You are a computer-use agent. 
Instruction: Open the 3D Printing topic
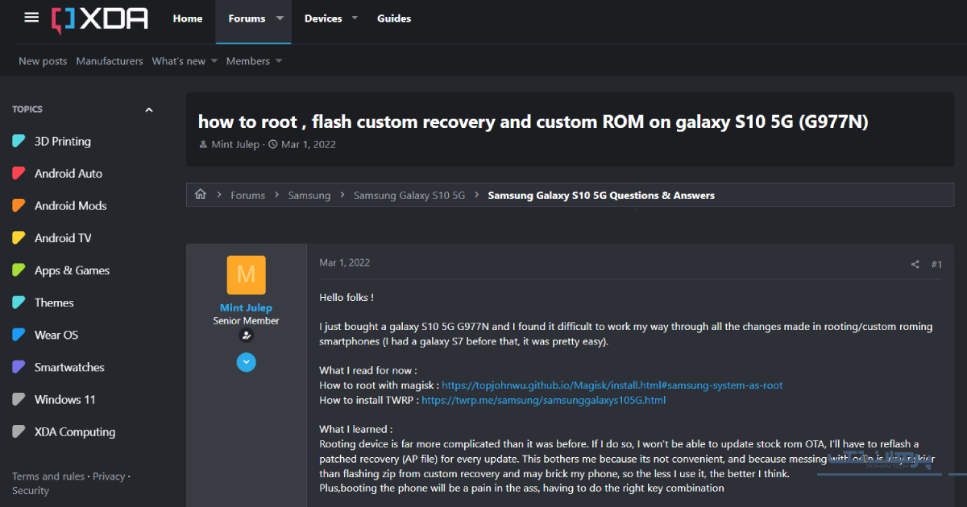62,142
